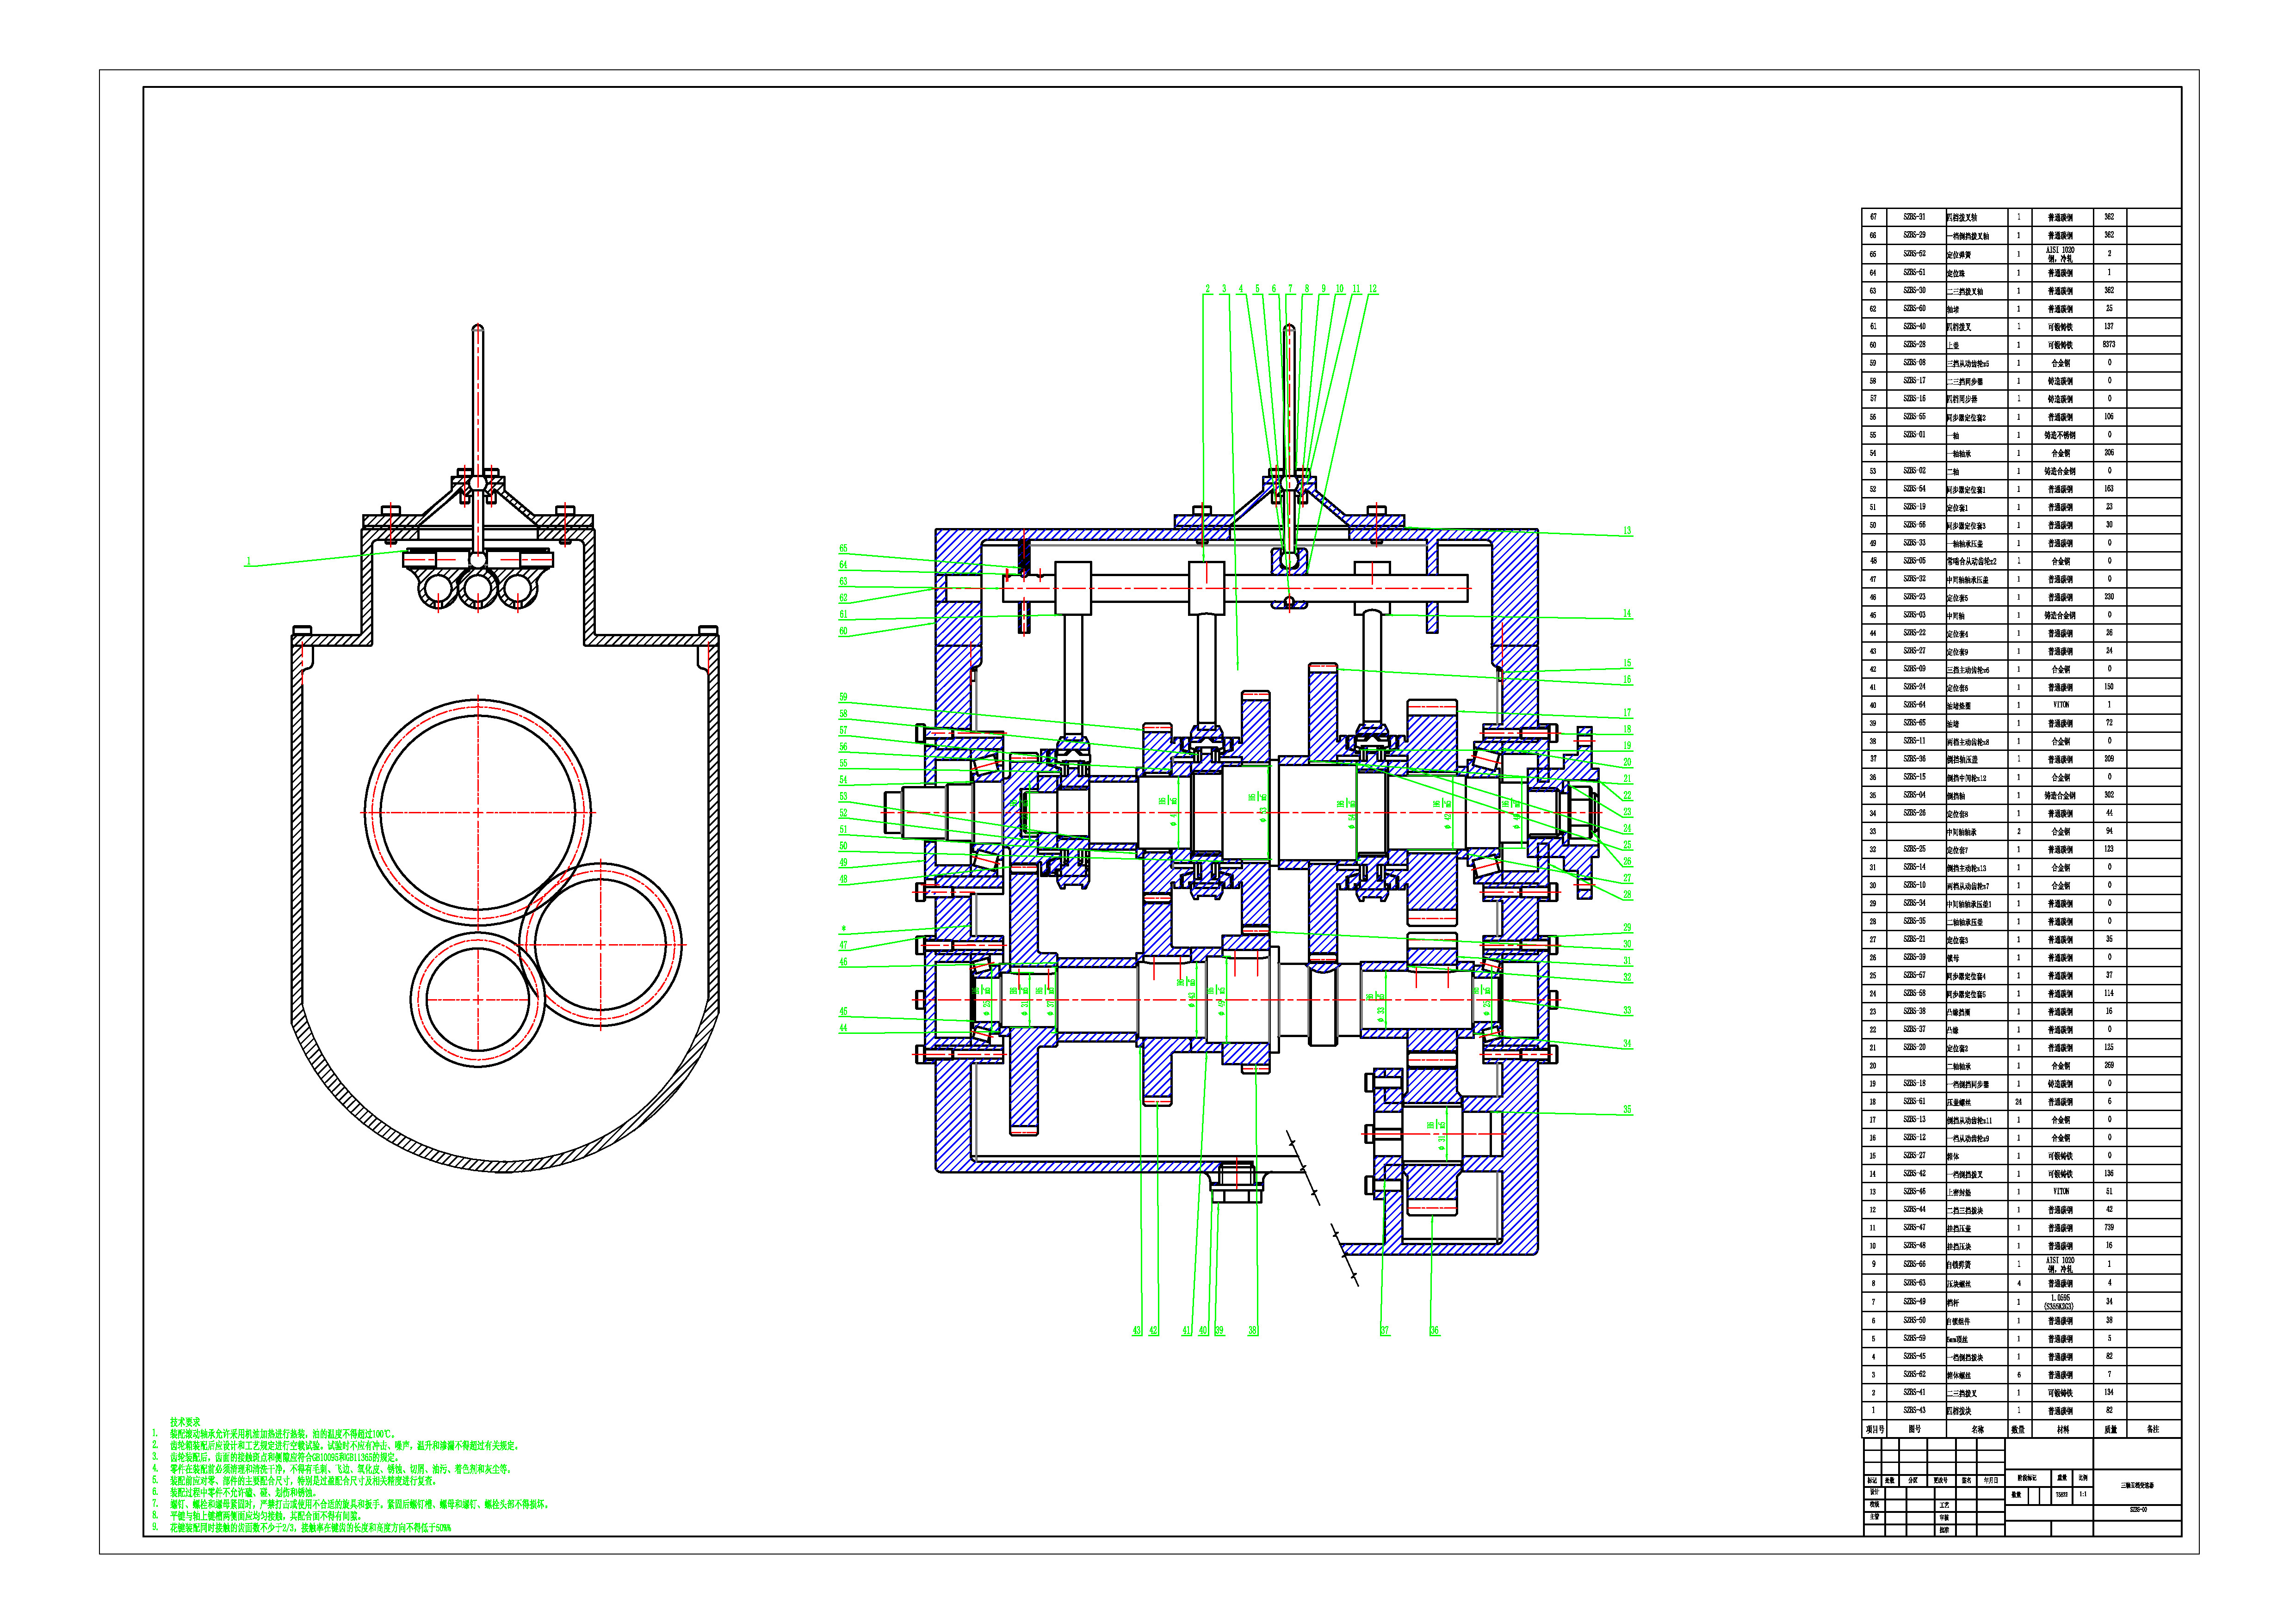Click the SZBS-43 cell in row 1
2296x1622 pixels.
coord(1914,1410)
